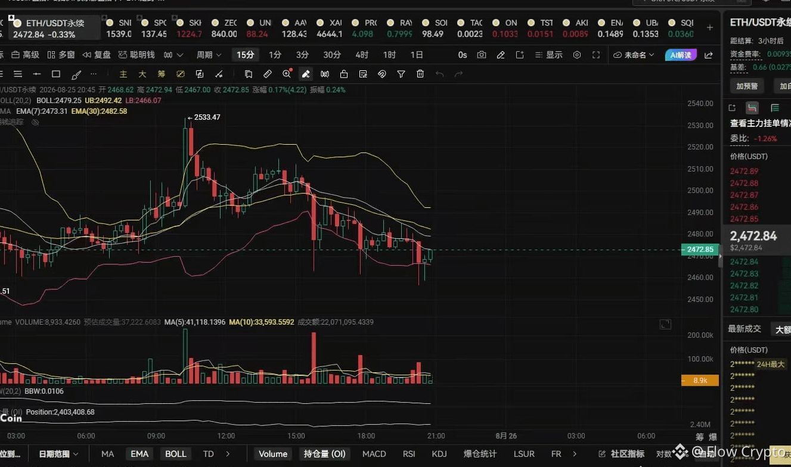Open the pencil edit tool beside the camera

click(501, 55)
